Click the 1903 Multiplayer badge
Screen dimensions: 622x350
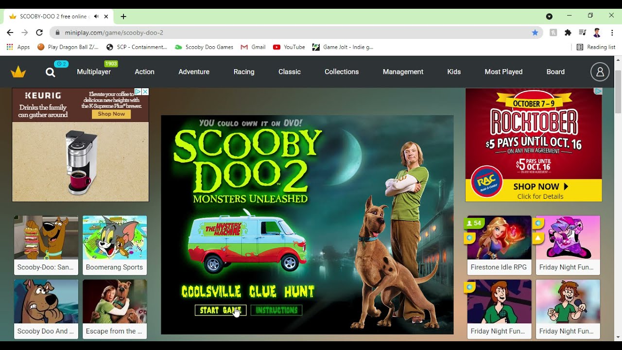(111, 64)
